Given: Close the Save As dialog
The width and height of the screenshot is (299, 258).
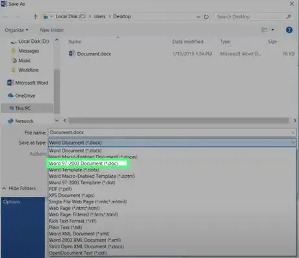Looking at the screenshot, I should point(292,4).
